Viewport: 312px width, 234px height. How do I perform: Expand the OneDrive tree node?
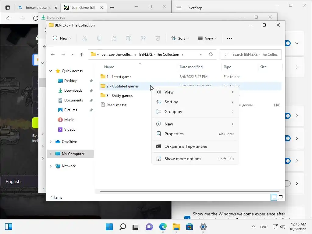[x=51, y=142]
